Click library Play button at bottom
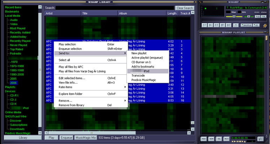Image resolution: width=270 pixels, height=144 pixels. (51, 138)
